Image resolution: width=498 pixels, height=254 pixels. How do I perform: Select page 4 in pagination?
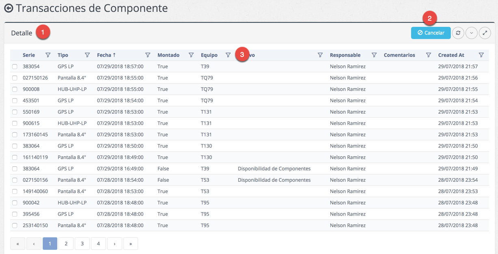[x=98, y=243]
